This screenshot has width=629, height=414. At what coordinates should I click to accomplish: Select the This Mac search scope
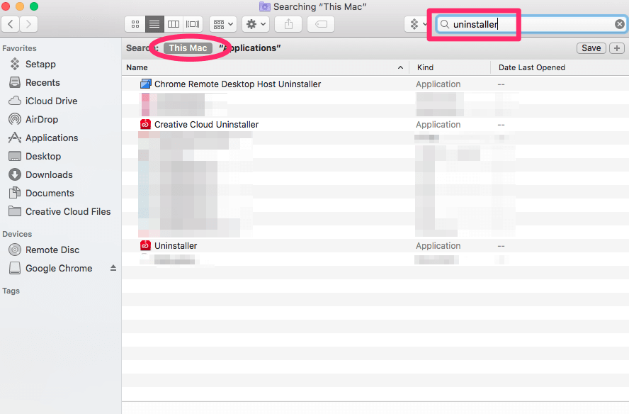point(188,48)
